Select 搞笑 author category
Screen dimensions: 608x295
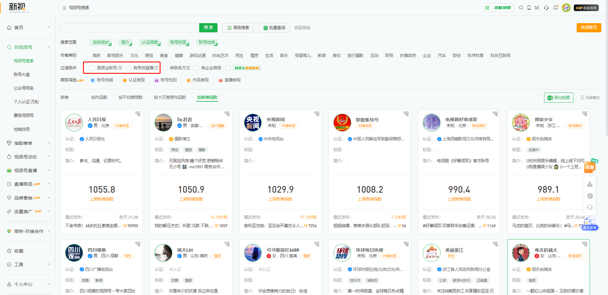pos(96,55)
